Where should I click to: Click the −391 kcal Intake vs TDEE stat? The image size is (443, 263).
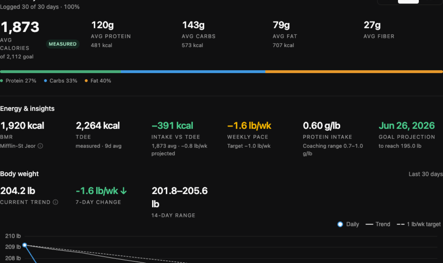tap(172, 126)
